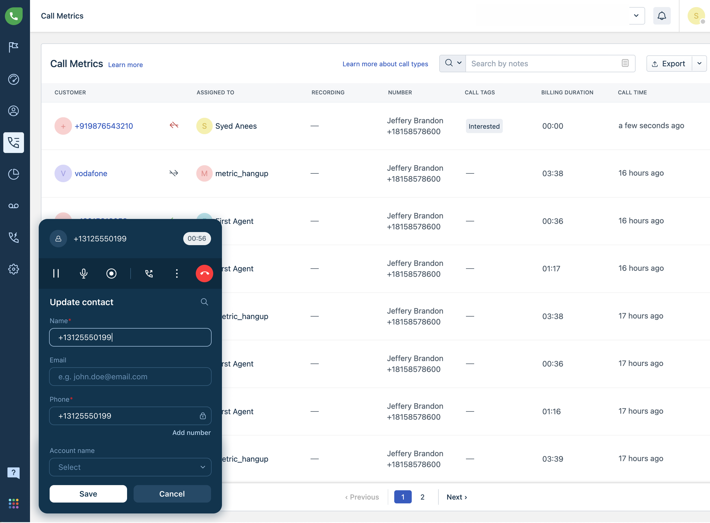Click the lock icon in the Phone field
Image resolution: width=710 pixels, height=523 pixels.
[203, 416]
